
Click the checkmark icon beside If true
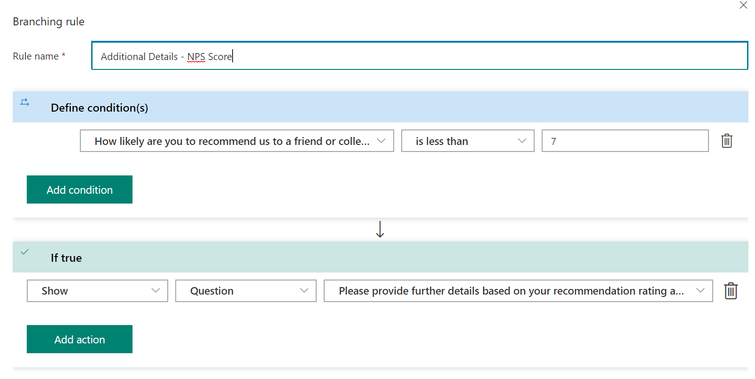point(25,252)
